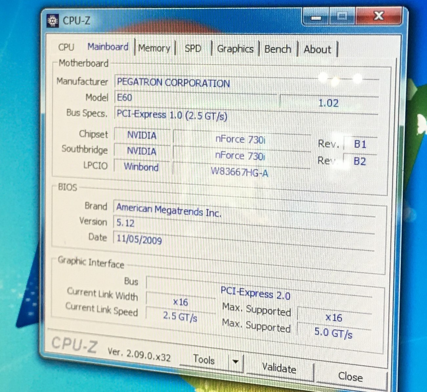Click the current link width x16 field
The height and width of the screenshot is (392, 427).
click(x=181, y=302)
